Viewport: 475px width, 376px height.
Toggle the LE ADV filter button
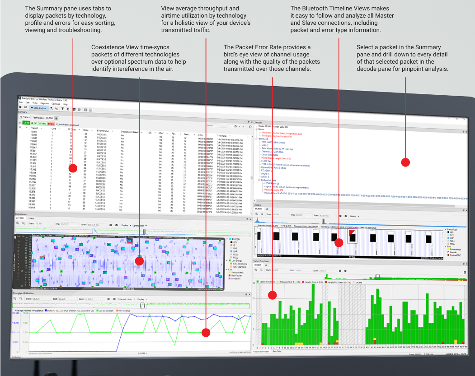(43, 123)
